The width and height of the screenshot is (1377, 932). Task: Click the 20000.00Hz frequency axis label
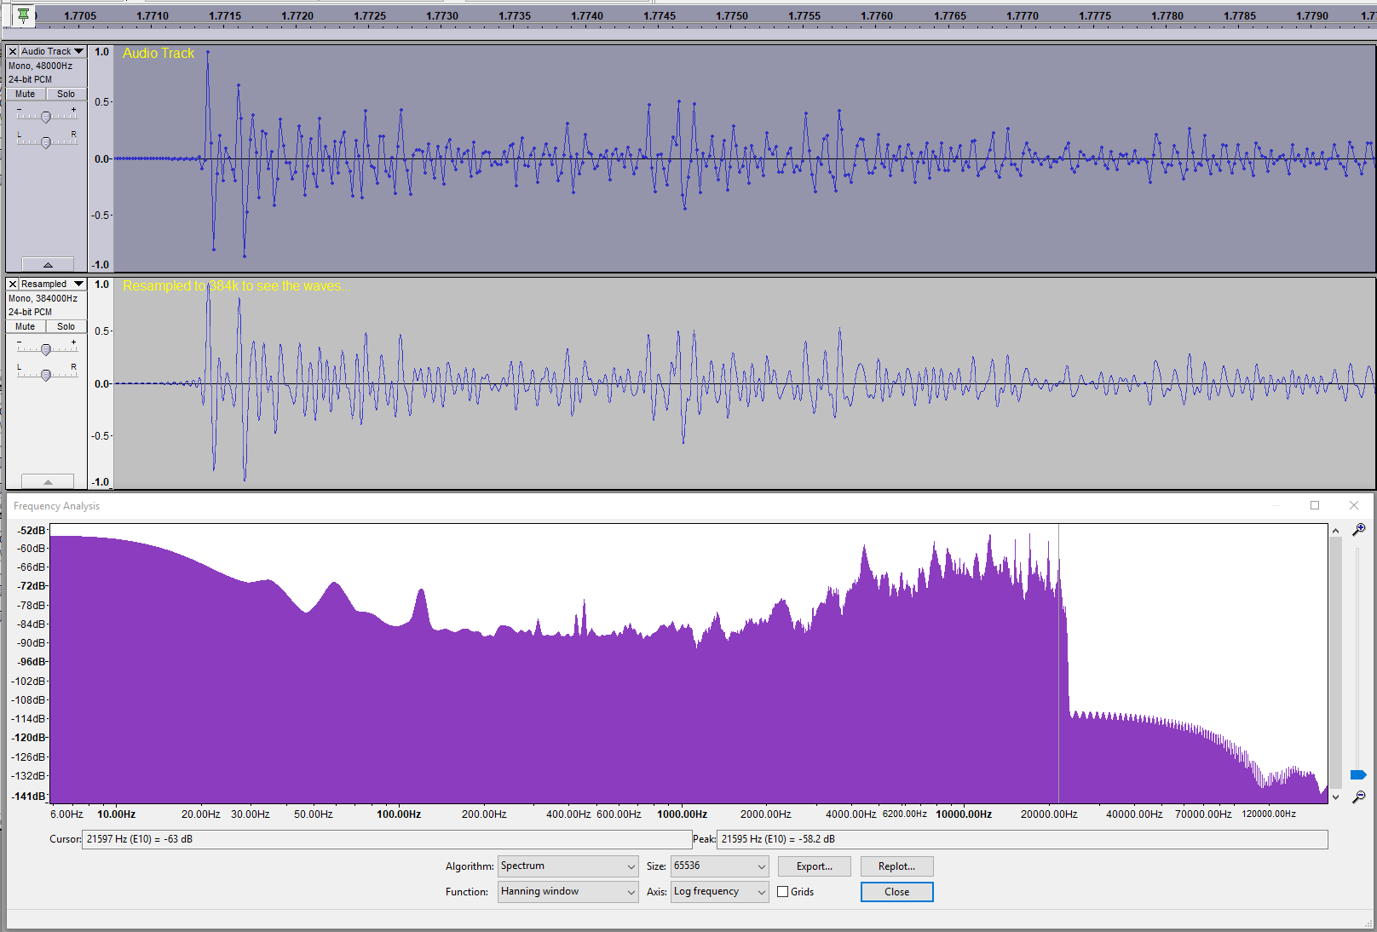click(x=1049, y=814)
